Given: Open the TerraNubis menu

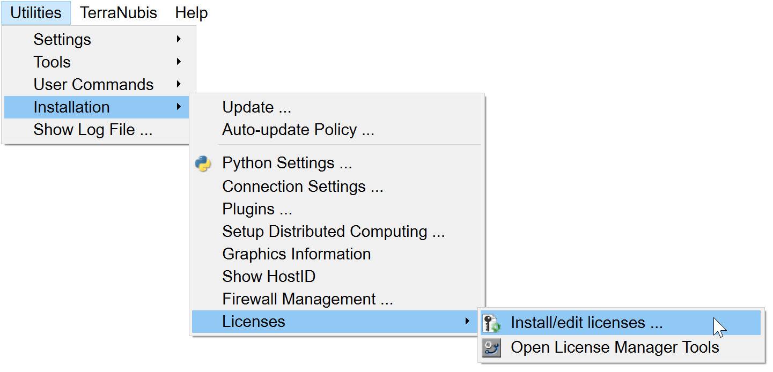Looking at the screenshot, I should (x=119, y=13).
